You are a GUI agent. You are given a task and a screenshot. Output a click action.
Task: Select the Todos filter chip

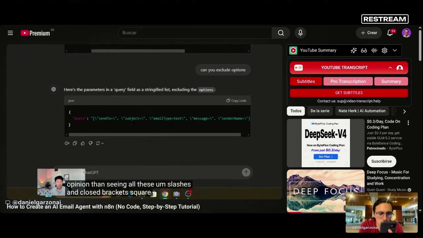click(x=296, y=111)
